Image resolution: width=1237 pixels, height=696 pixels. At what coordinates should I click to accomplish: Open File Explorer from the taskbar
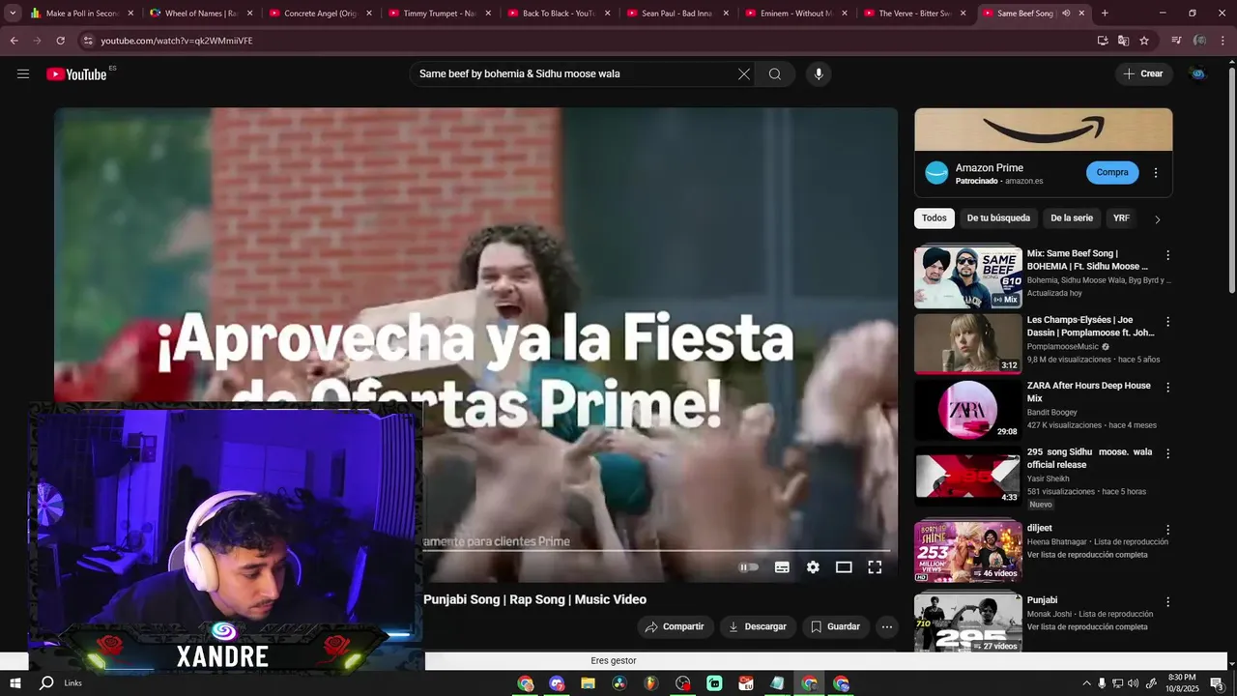click(588, 683)
